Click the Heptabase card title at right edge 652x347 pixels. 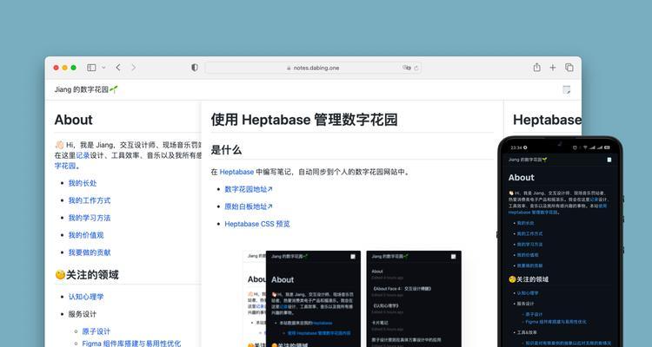point(547,120)
